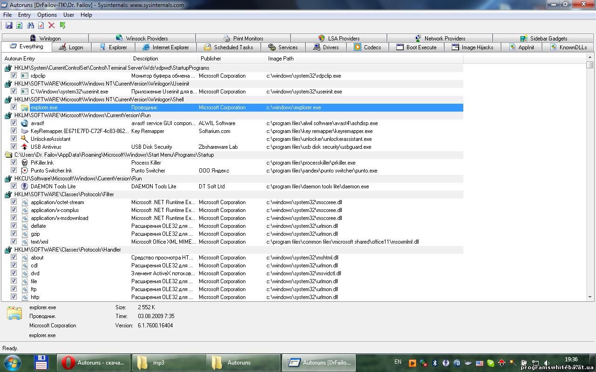Viewport: 596px width, 372px height.
Task: Click the avast! entry icon
Action: (x=25, y=123)
